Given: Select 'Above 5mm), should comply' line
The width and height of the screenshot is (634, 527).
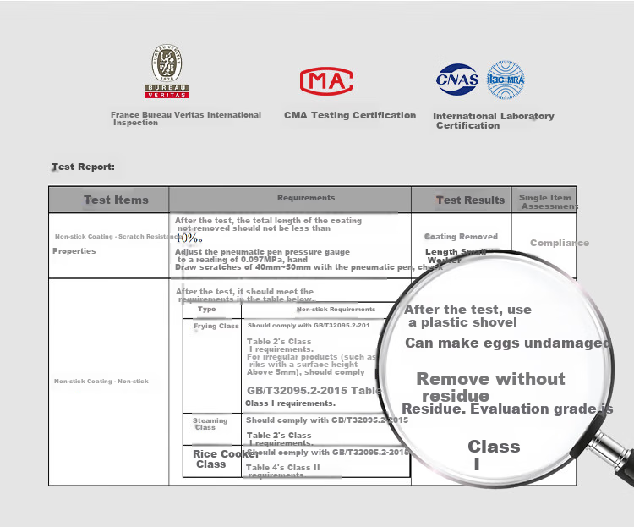Looking at the screenshot, I should 306,372.
